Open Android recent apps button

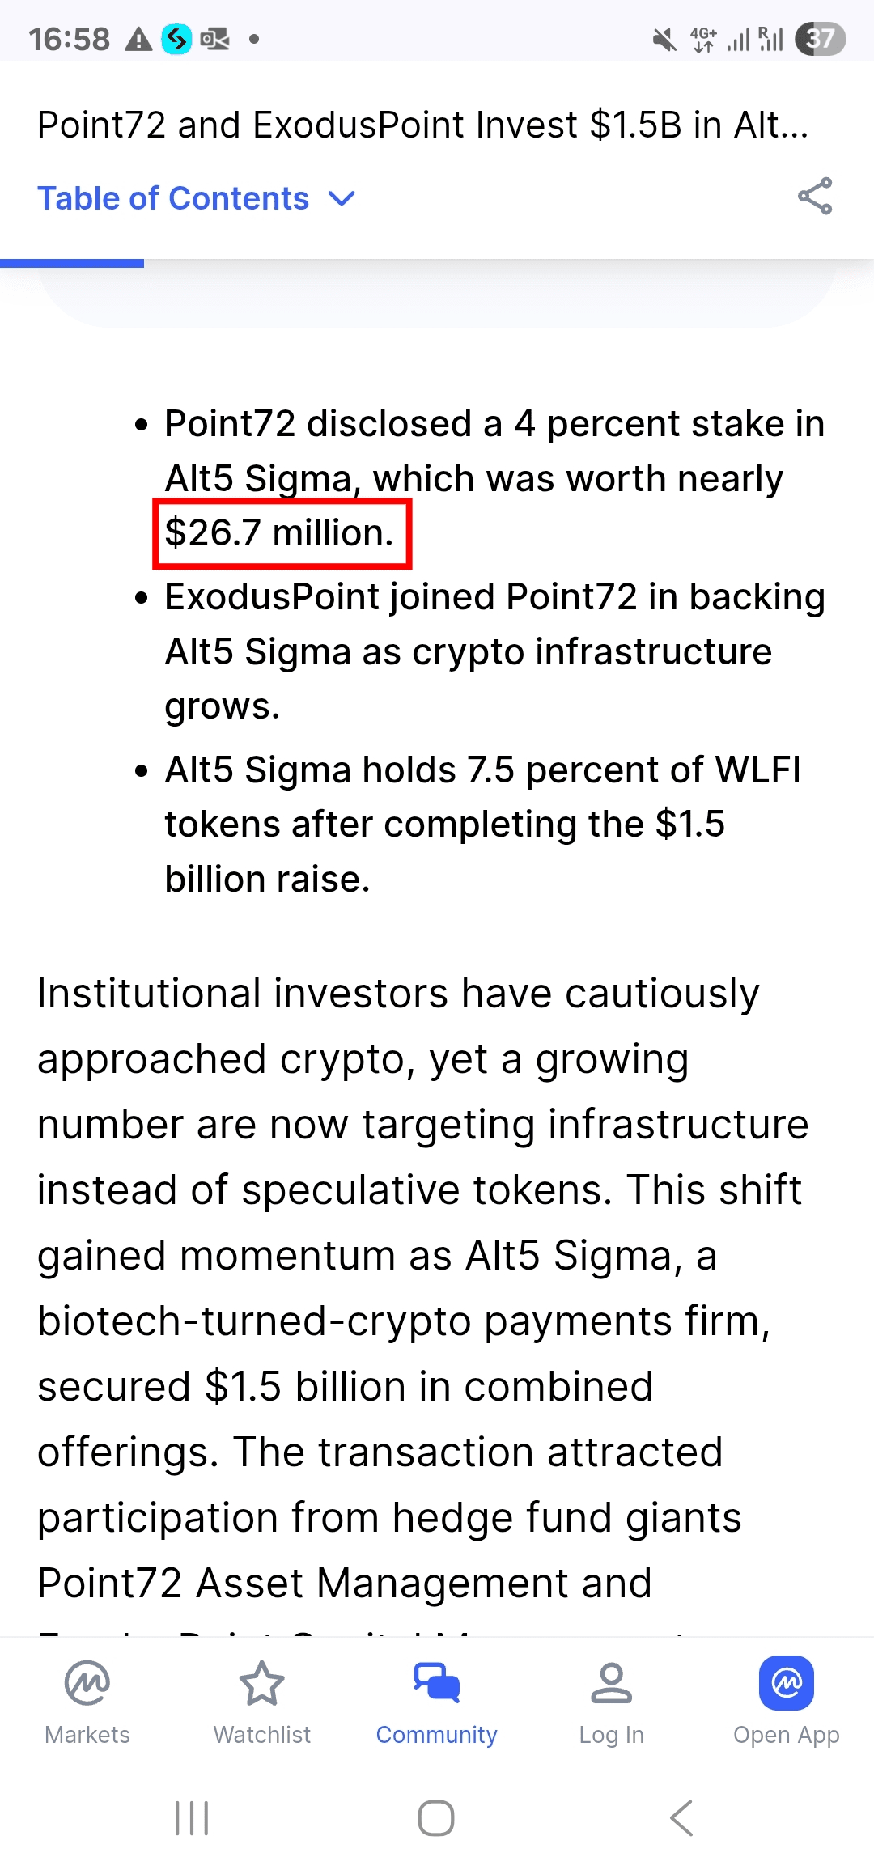192,1818
